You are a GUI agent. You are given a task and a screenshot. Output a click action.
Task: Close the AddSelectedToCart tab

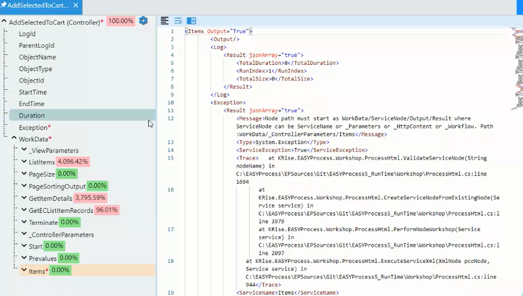coord(76,5)
